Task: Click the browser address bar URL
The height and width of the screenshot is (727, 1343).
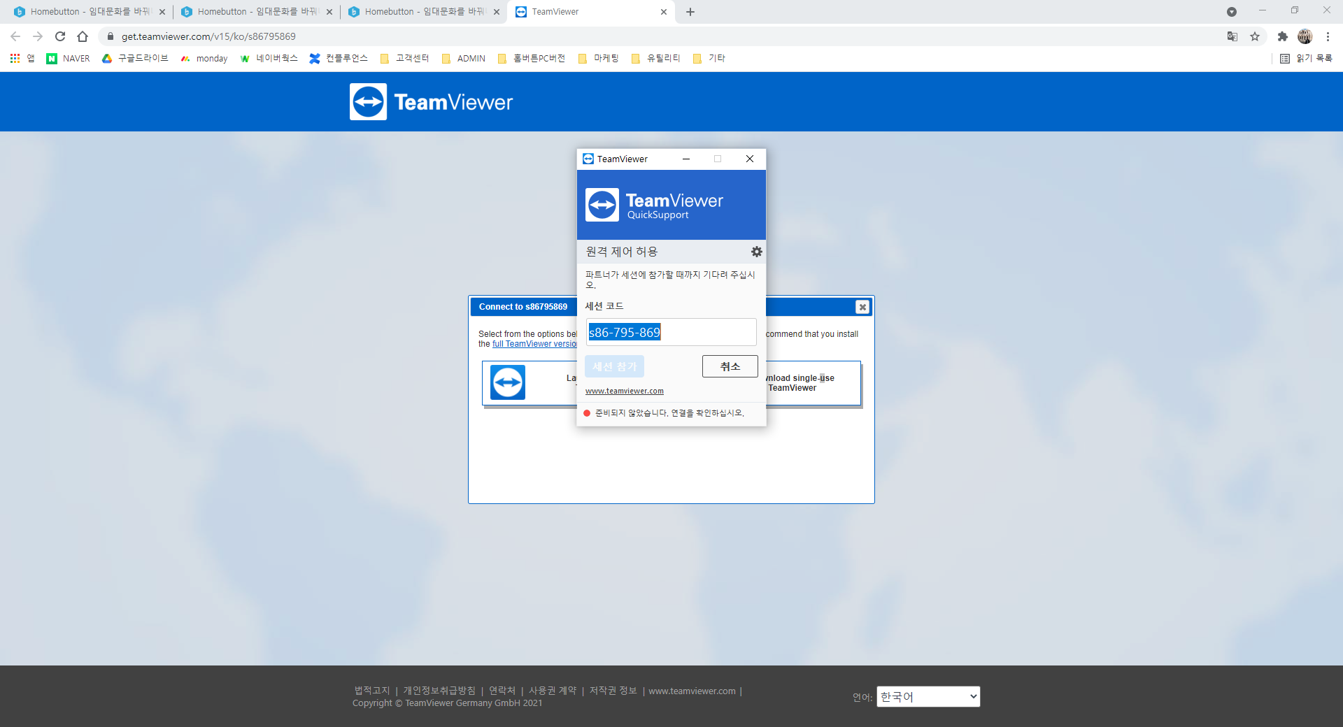Action: pos(208,36)
